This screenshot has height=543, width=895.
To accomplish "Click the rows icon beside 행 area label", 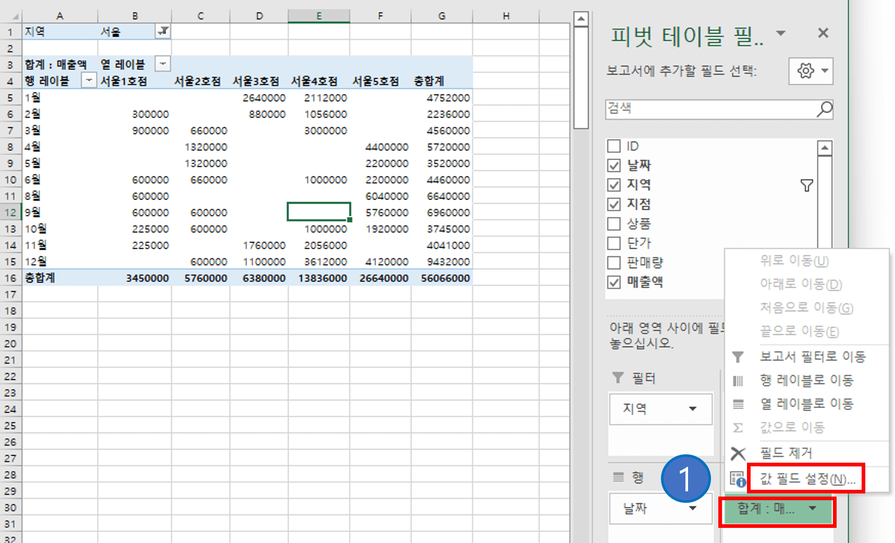I will click(x=618, y=477).
